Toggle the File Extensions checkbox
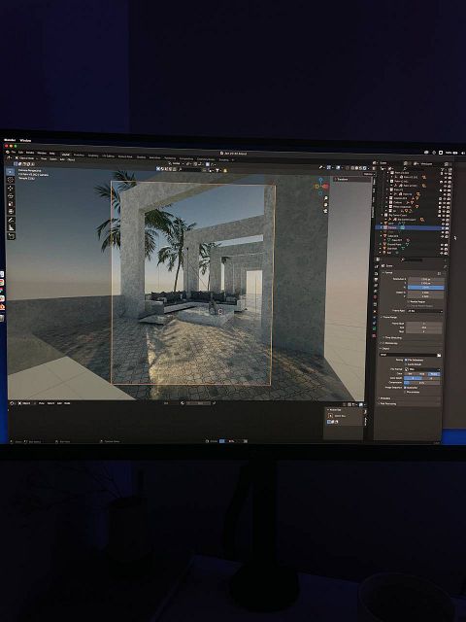Viewport: 466px width, 622px height. tap(406, 360)
